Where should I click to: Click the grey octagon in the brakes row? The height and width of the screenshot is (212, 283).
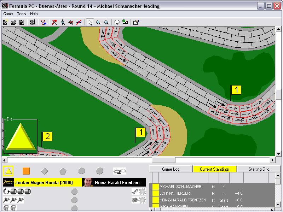coord(74,200)
